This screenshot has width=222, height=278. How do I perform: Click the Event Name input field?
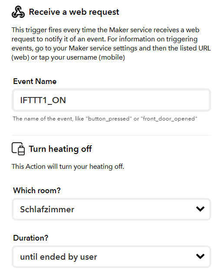point(111,100)
